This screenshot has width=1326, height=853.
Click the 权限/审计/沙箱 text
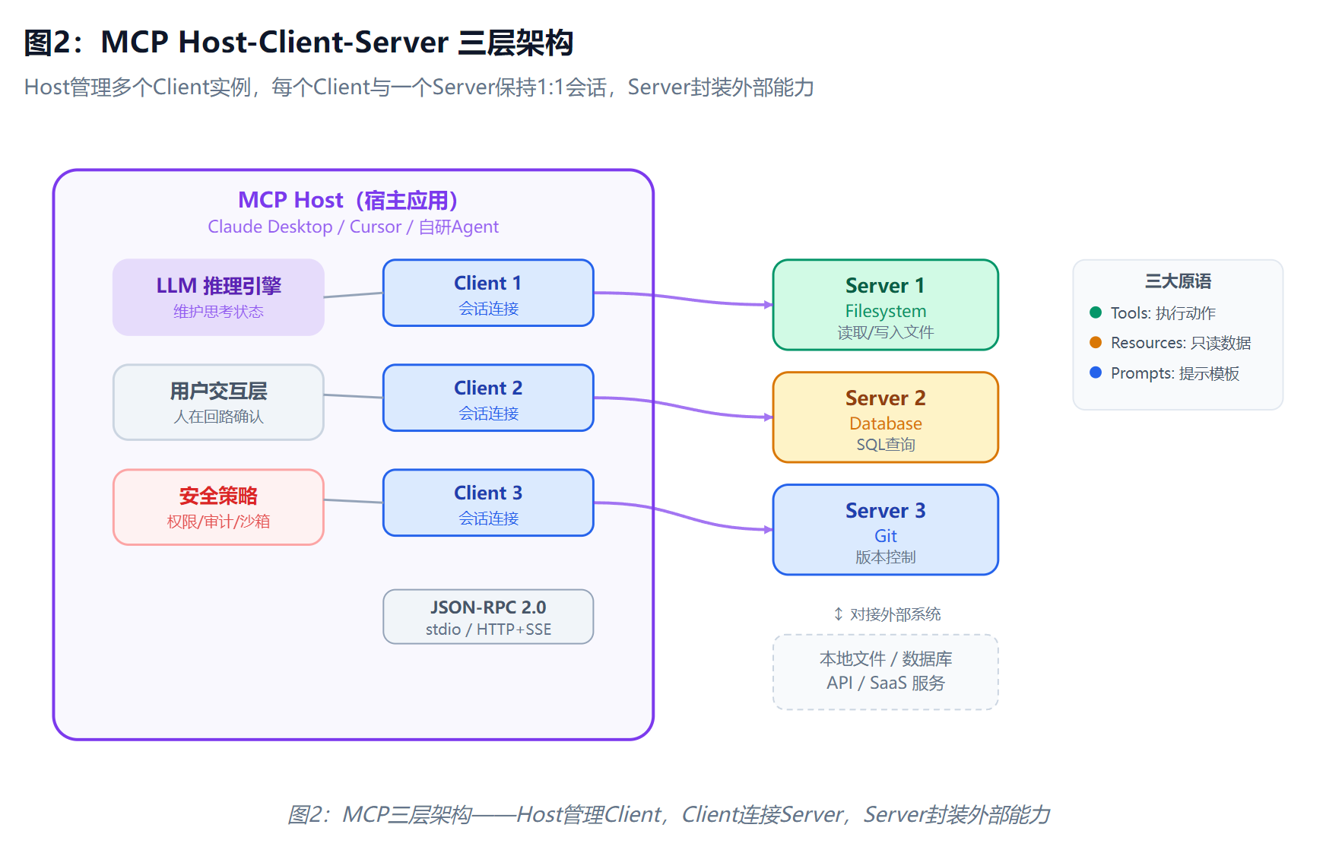pos(219,522)
